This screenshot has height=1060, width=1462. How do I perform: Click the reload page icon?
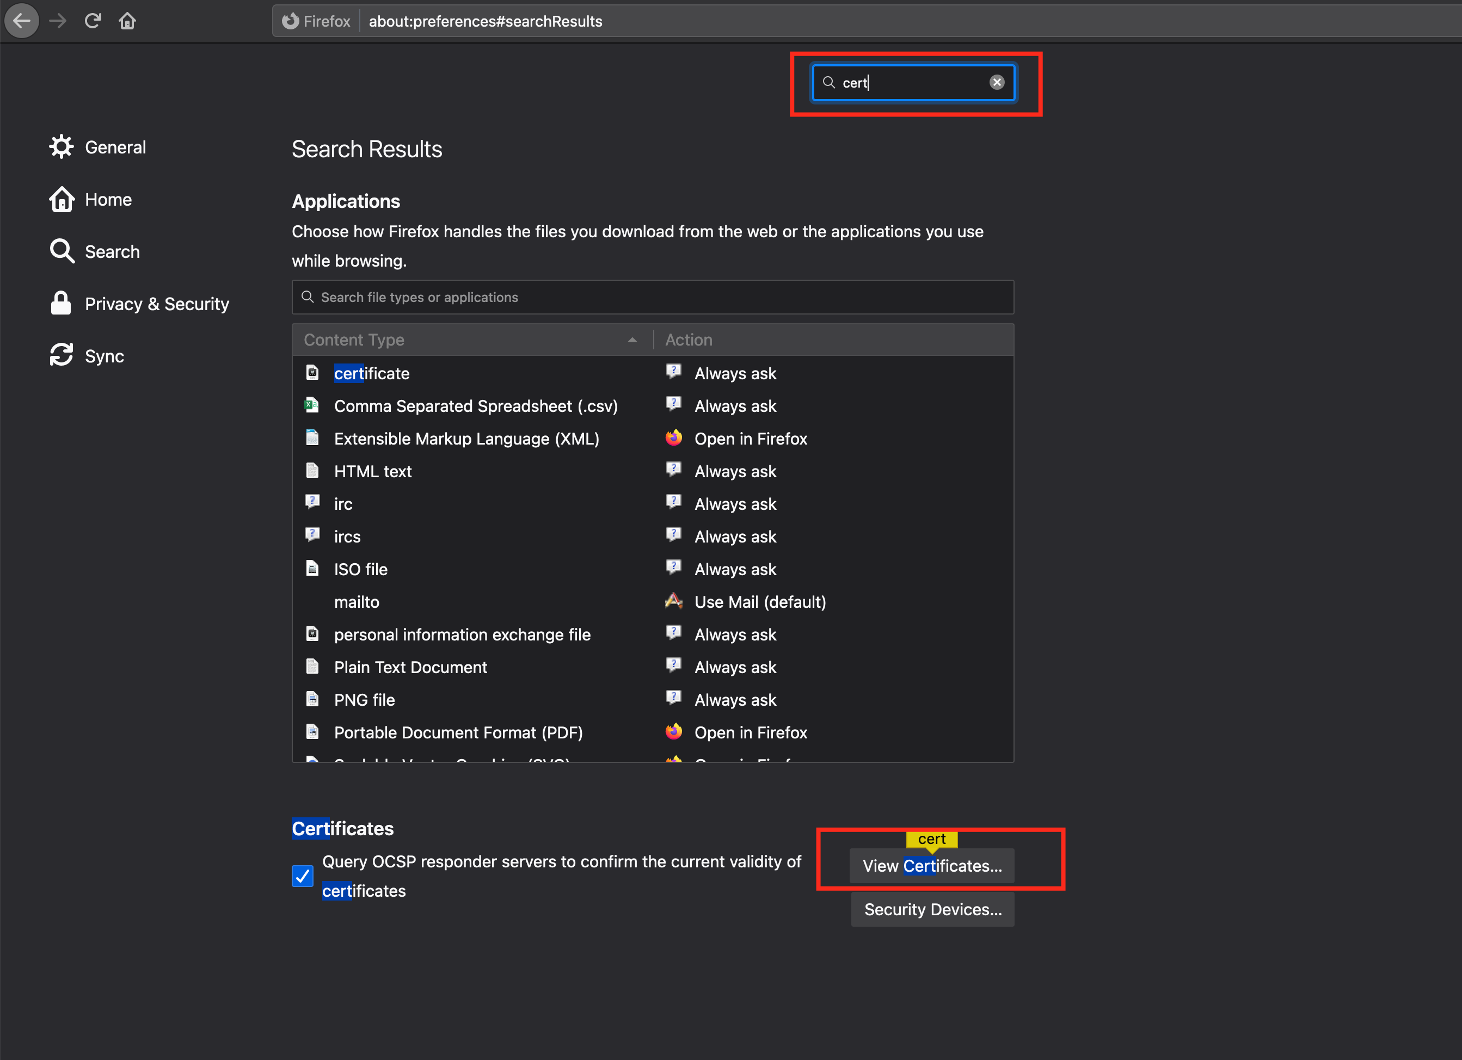93,21
